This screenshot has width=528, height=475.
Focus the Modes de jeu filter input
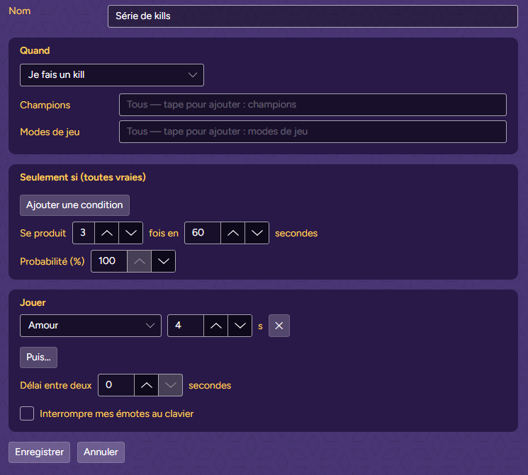pos(313,132)
